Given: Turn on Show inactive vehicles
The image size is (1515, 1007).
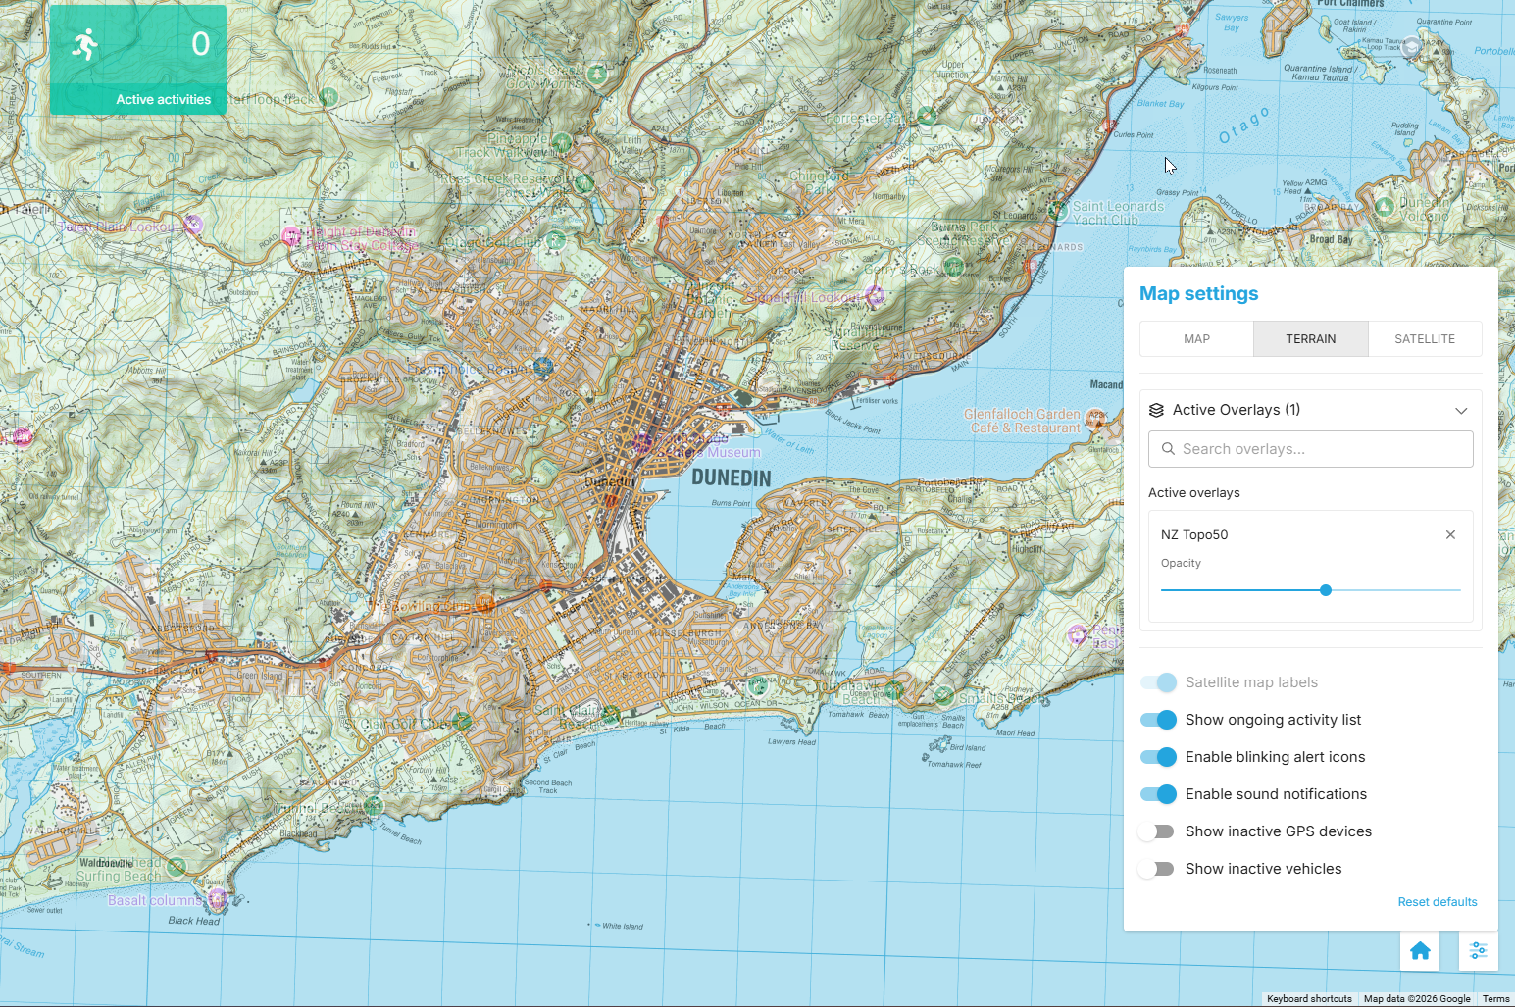Looking at the screenshot, I should click(1157, 869).
